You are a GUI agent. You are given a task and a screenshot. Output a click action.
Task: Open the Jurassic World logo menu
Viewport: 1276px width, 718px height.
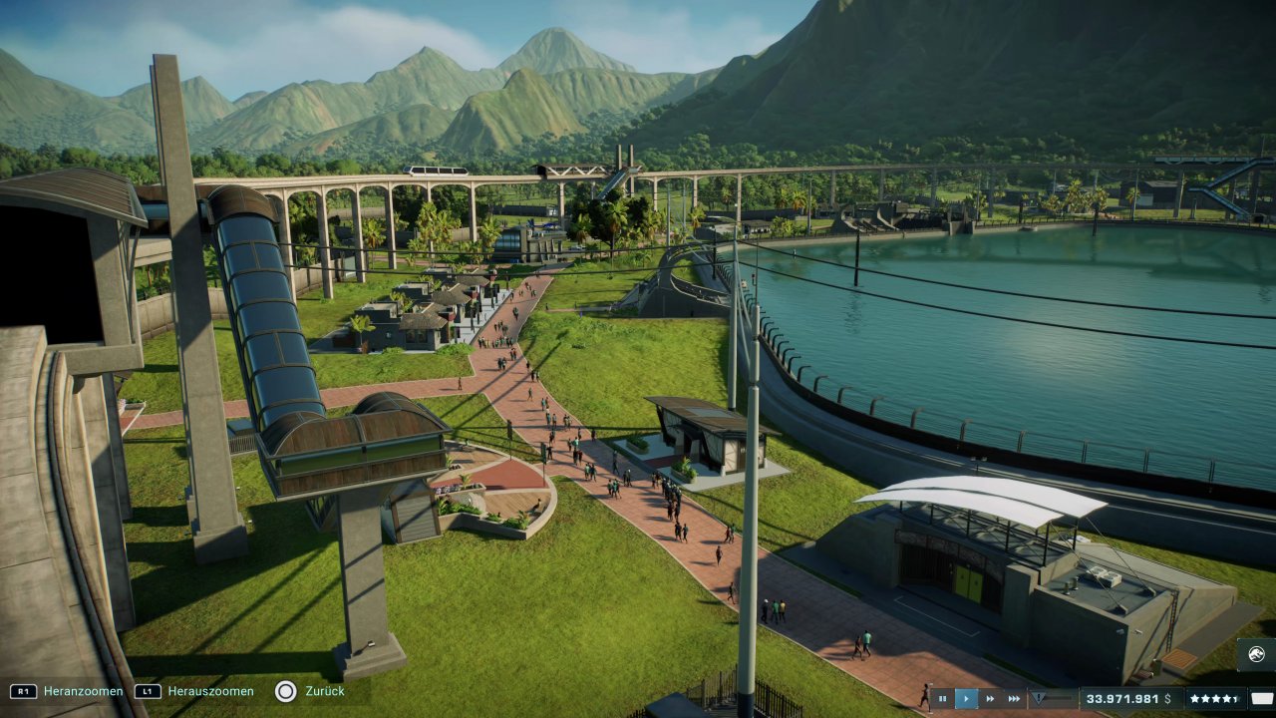point(1256,655)
